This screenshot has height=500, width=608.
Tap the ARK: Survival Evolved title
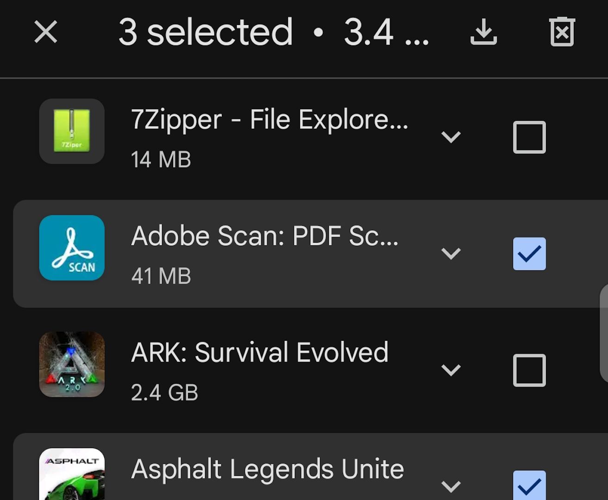[x=260, y=353]
